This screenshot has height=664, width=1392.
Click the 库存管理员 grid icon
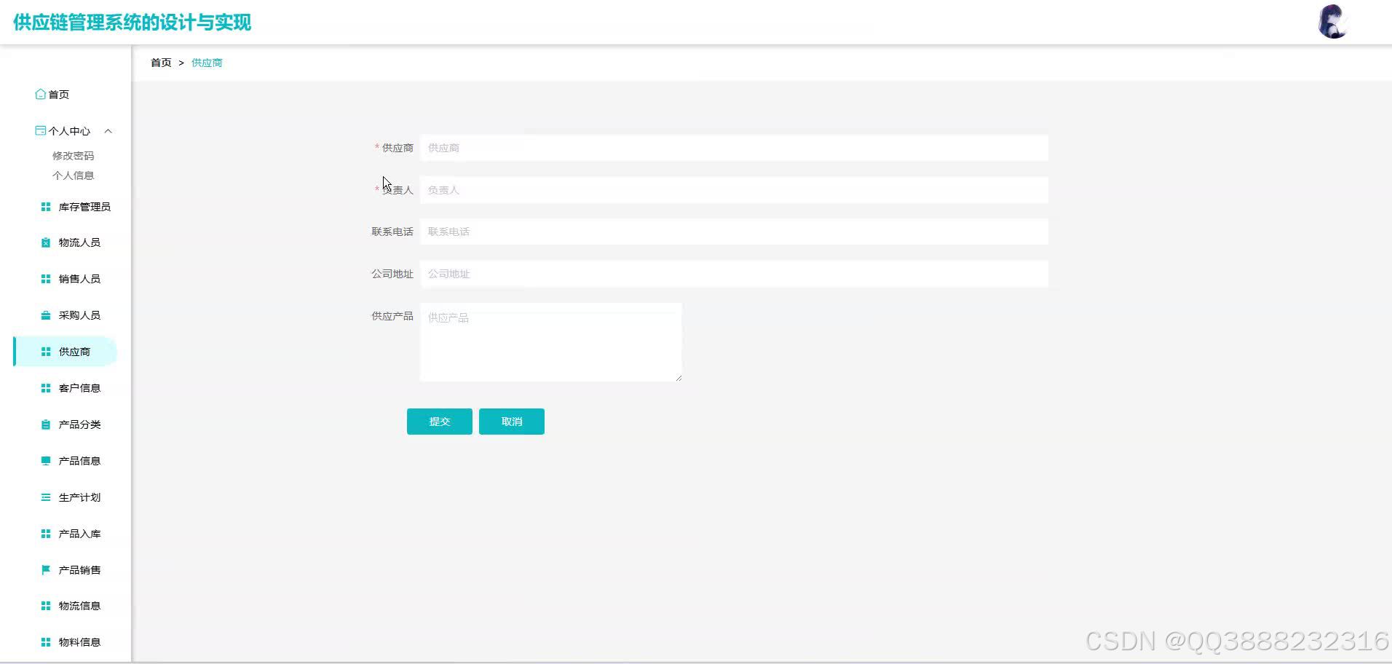pyautogui.click(x=46, y=207)
